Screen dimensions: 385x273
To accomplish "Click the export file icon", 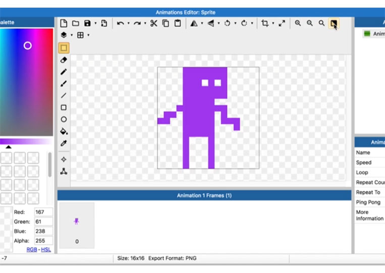I will (x=104, y=23).
